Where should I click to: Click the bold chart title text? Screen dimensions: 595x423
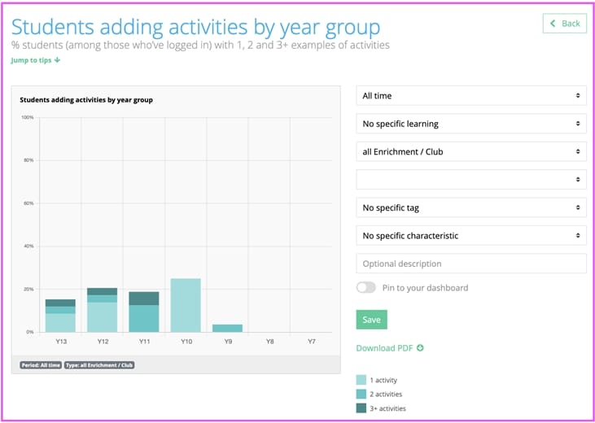[86, 100]
